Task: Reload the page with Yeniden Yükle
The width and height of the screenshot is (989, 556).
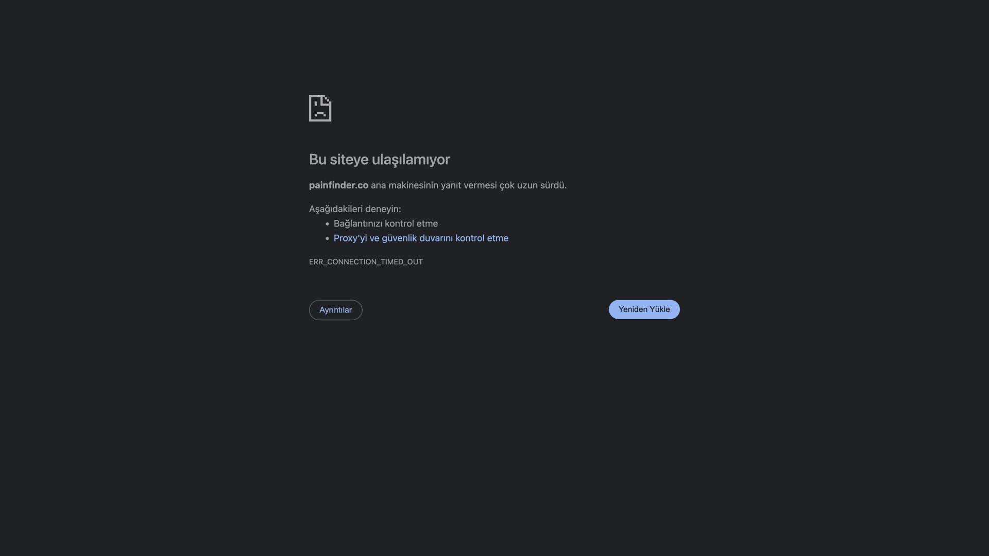Action: point(644,309)
